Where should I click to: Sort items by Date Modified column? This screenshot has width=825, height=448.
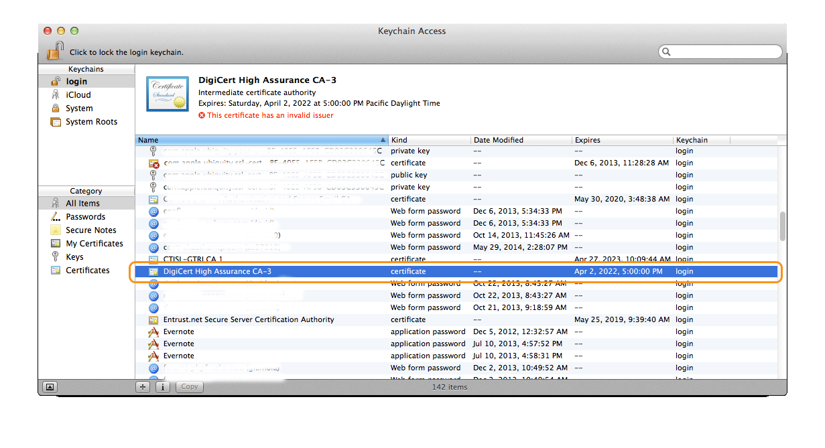[x=521, y=140]
